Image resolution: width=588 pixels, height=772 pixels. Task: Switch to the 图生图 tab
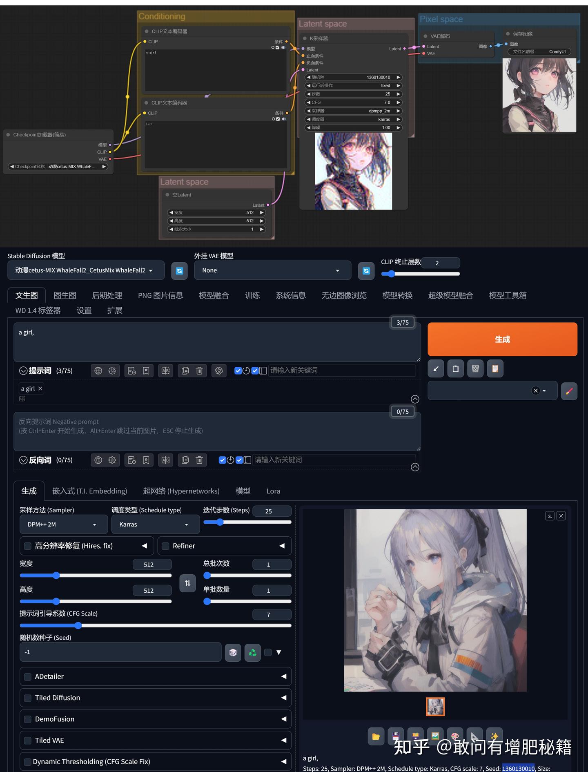65,295
